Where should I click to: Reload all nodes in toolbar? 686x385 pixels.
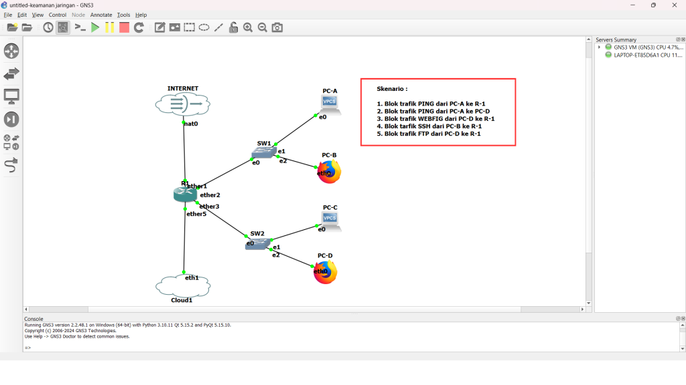pos(139,27)
